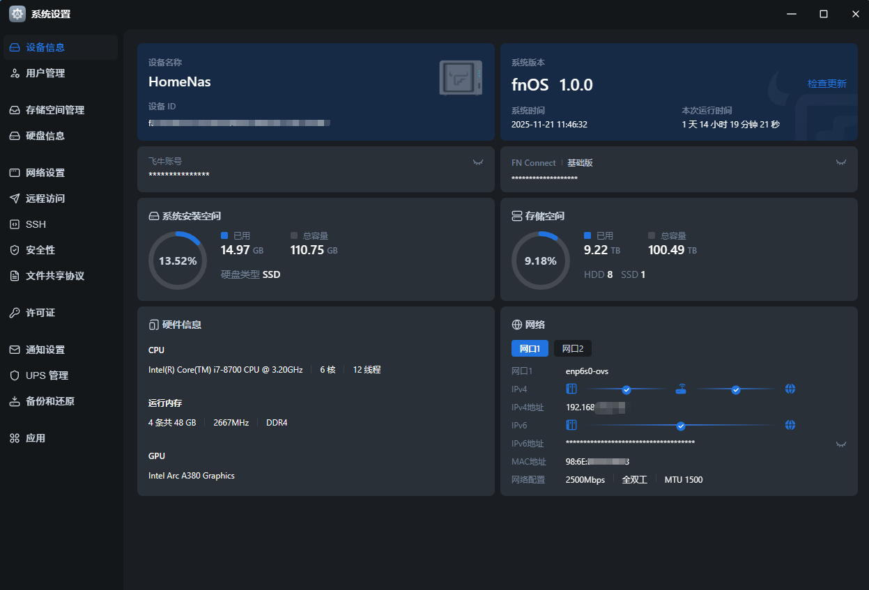Click the 检查更新 link
Image resolution: width=869 pixels, height=590 pixels.
(826, 84)
